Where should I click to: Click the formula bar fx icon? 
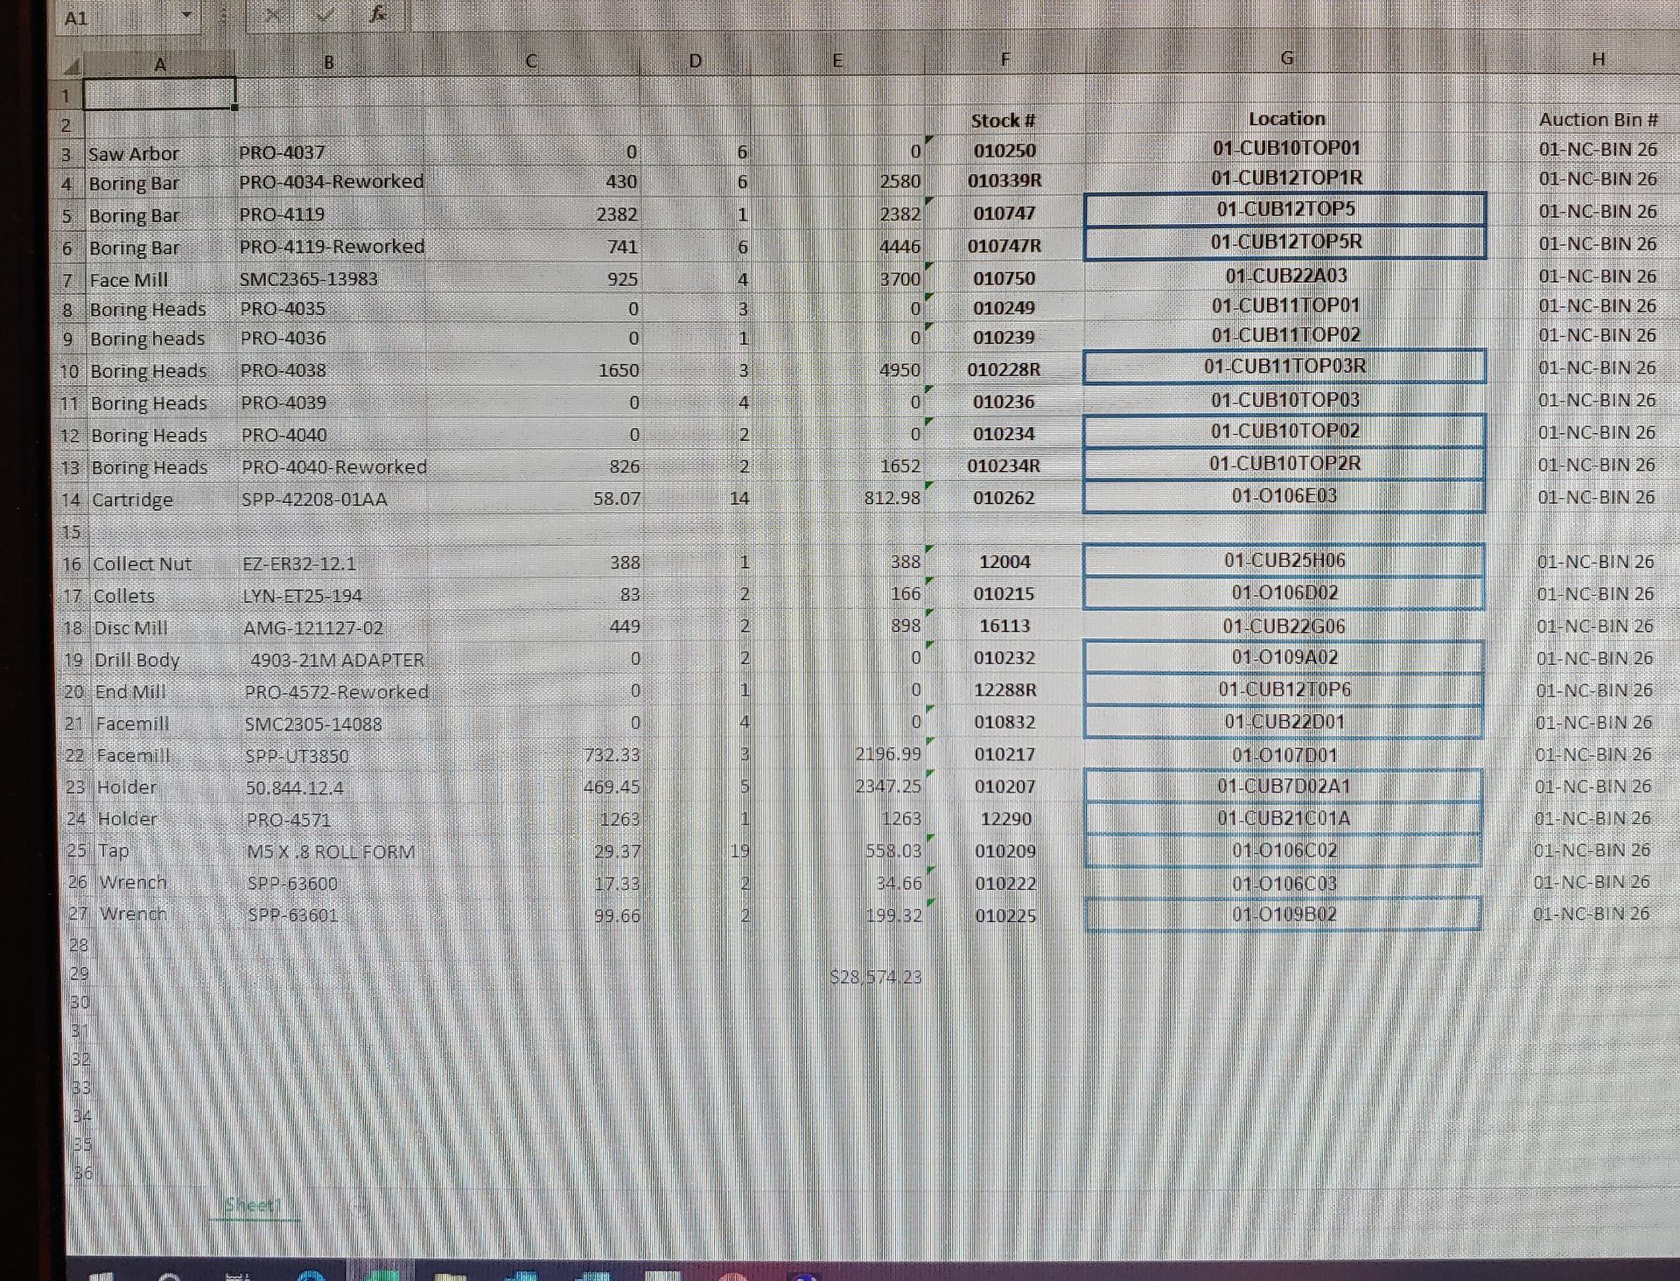tap(362, 15)
